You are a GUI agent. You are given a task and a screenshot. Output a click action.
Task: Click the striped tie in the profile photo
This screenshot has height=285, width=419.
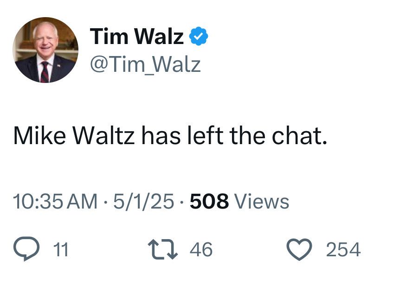(x=45, y=72)
